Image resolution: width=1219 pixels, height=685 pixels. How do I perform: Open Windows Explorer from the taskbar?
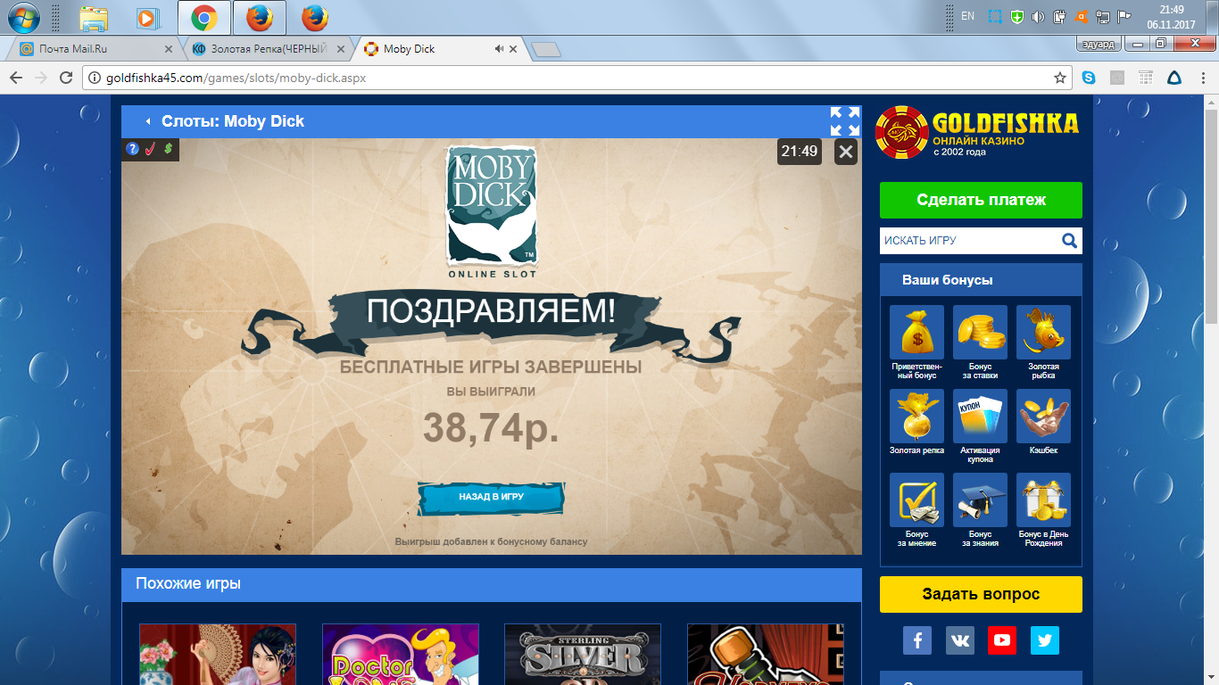94,17
